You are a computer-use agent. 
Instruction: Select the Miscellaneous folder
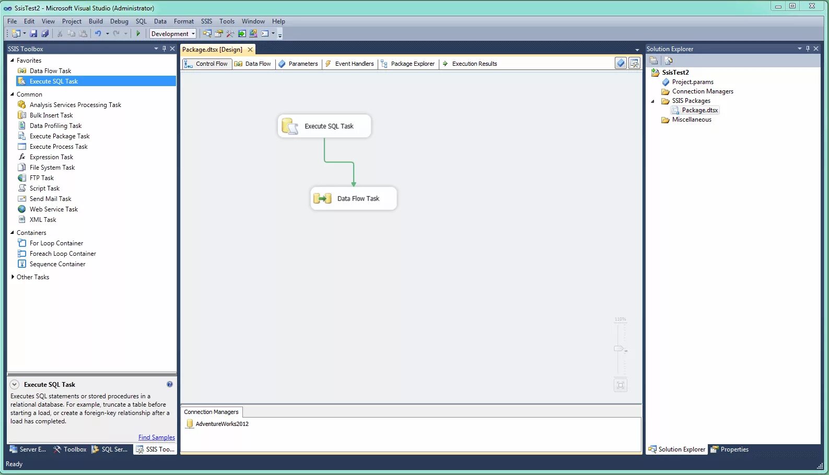pos(686,120)
